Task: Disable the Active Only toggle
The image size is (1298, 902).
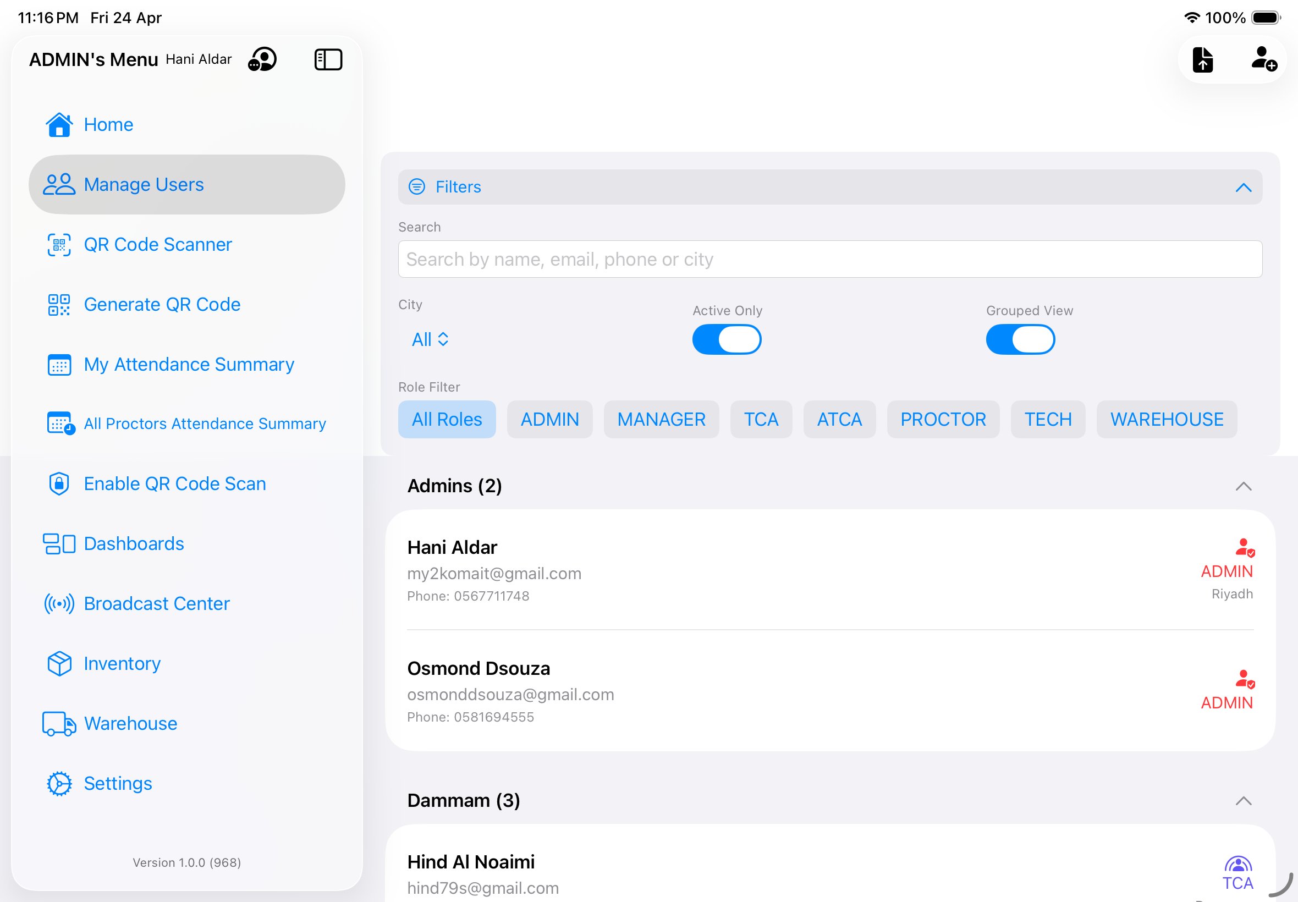Action: [727, 339]
